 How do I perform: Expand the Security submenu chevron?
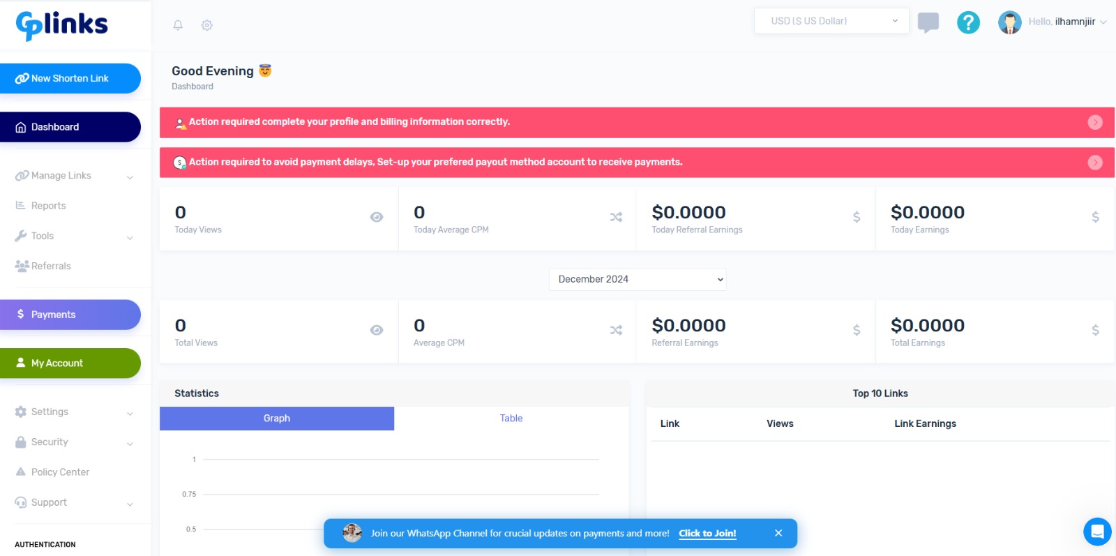130,444
